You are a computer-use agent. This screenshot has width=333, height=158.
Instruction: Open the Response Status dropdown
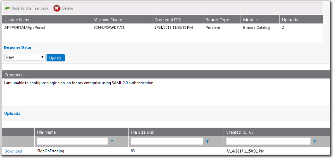(x=25, y=57)
